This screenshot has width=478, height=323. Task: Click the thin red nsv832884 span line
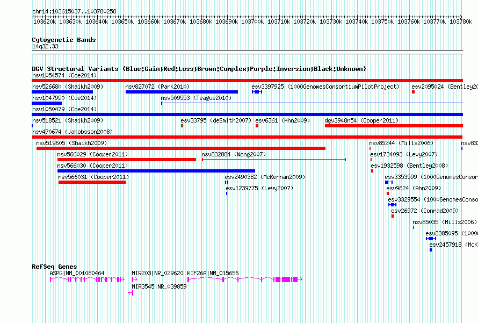click(274, 160)
